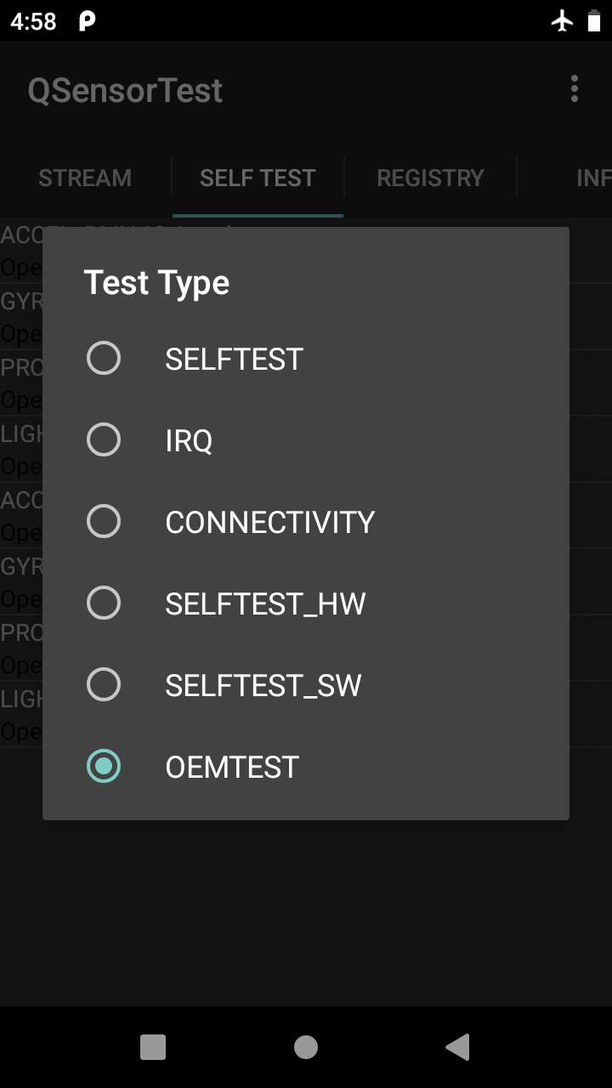
Task: Tap the airplane mode status icon
Action: 564,21
